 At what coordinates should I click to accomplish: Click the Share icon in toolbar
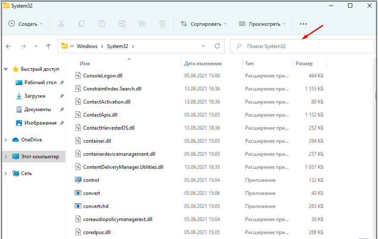pyautogui.click(x=142, y=24)
